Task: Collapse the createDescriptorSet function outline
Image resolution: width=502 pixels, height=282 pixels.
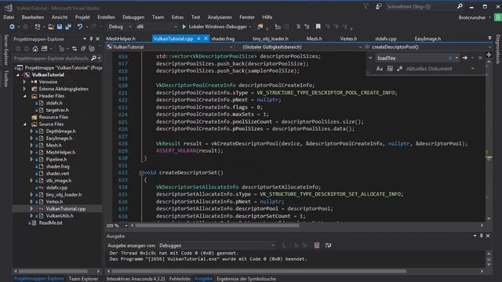Action: click(141, 173)
